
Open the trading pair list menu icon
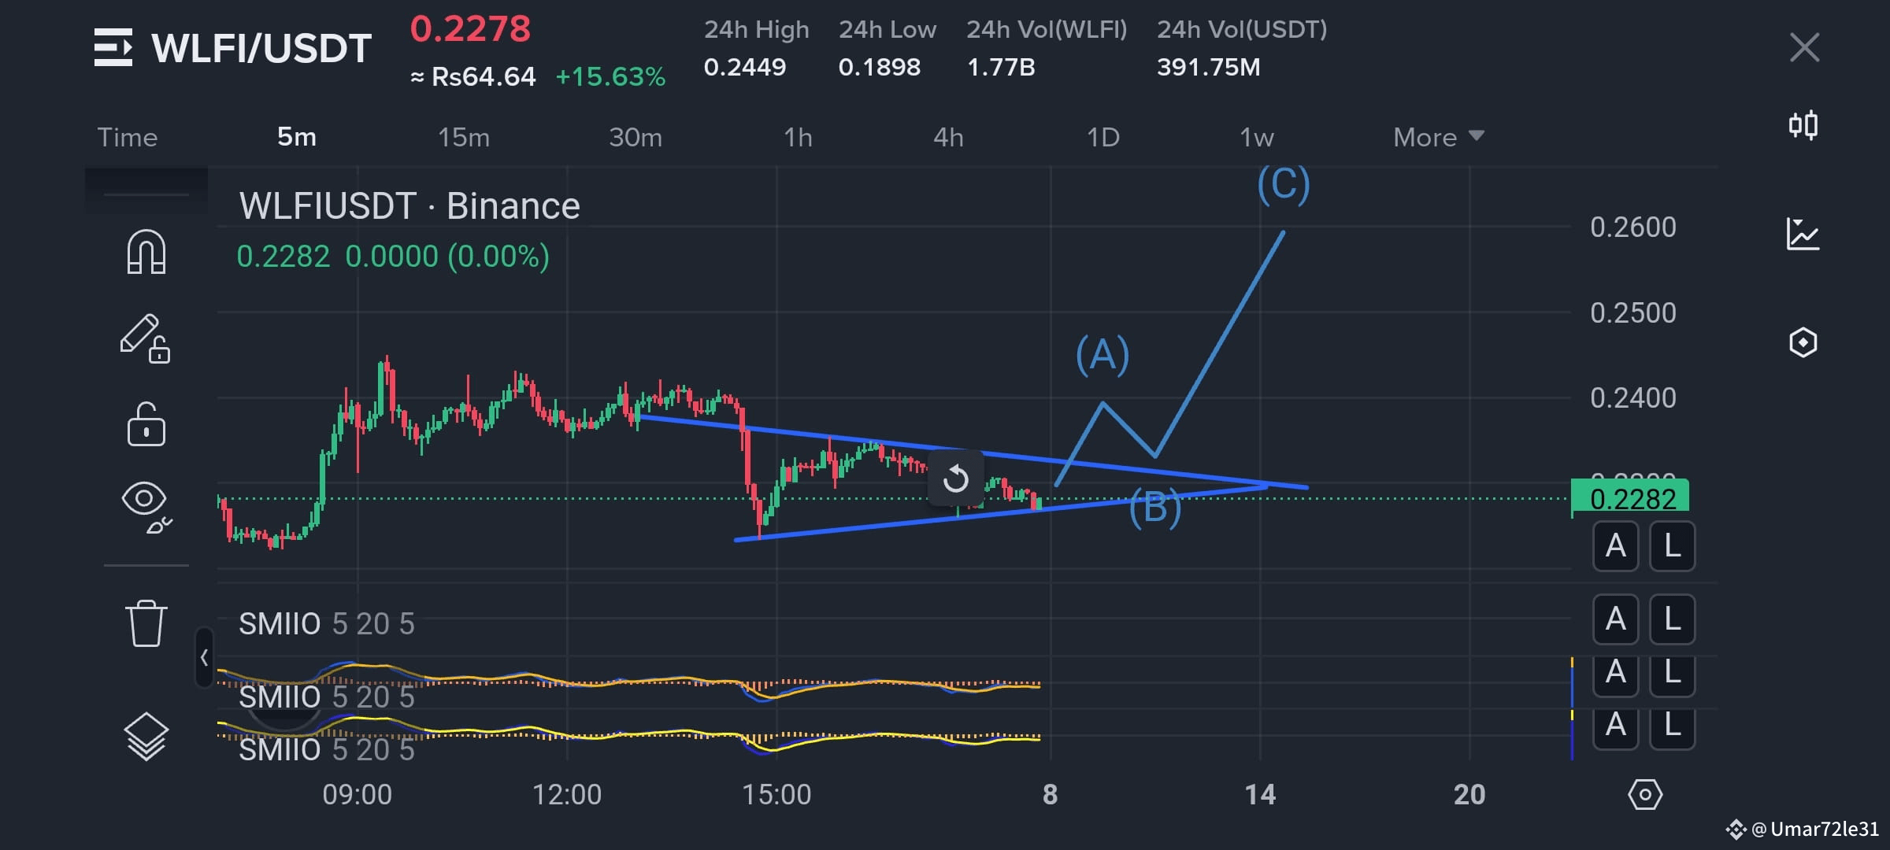(113, 47)
